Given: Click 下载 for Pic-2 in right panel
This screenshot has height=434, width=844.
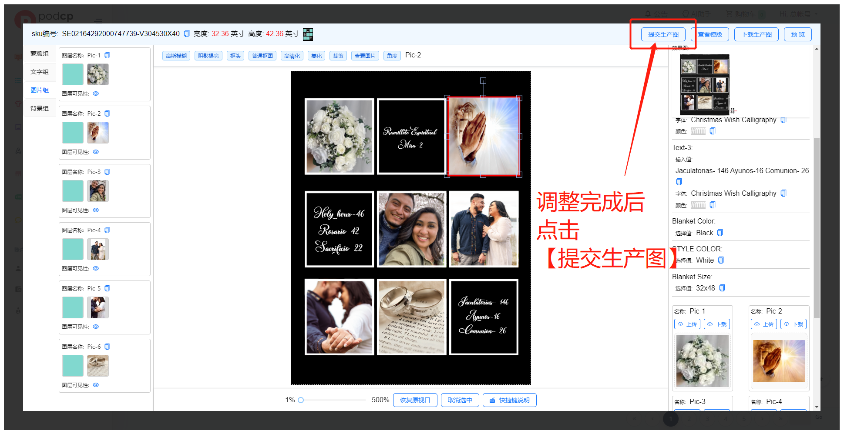Looking at the screenshot, I should pyautogui.click(x=794, y=324).
